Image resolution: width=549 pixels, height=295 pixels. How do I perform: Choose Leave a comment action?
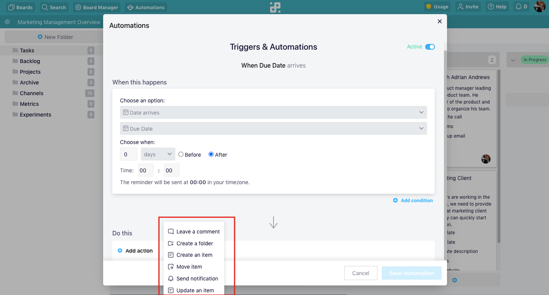[x=194, y=232]
